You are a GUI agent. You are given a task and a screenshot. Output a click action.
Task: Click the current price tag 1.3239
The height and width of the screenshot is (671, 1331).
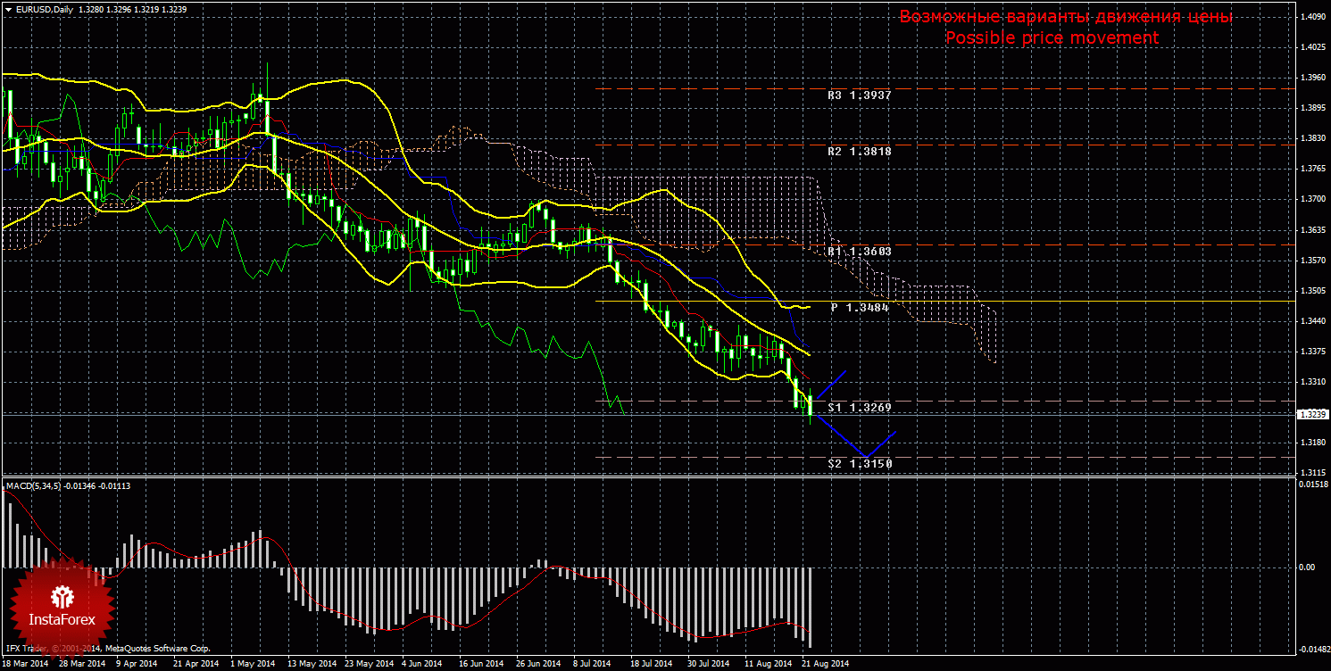(1310, 414)
